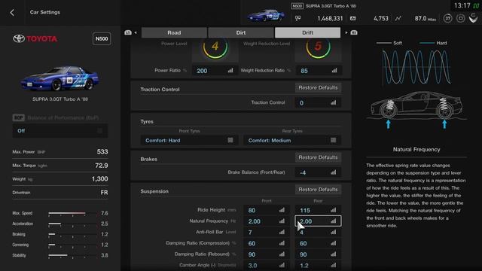
Task: Click the small N500 badge in the top bar
Action: coord(297,6)
